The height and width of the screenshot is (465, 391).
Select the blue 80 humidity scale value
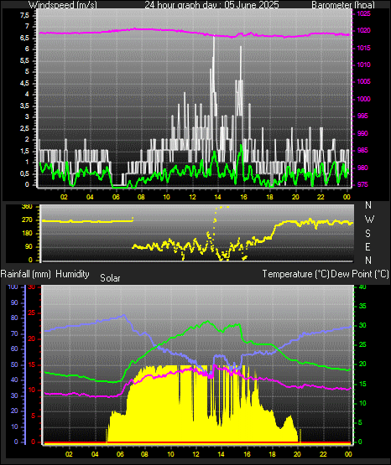click(14, 318)
